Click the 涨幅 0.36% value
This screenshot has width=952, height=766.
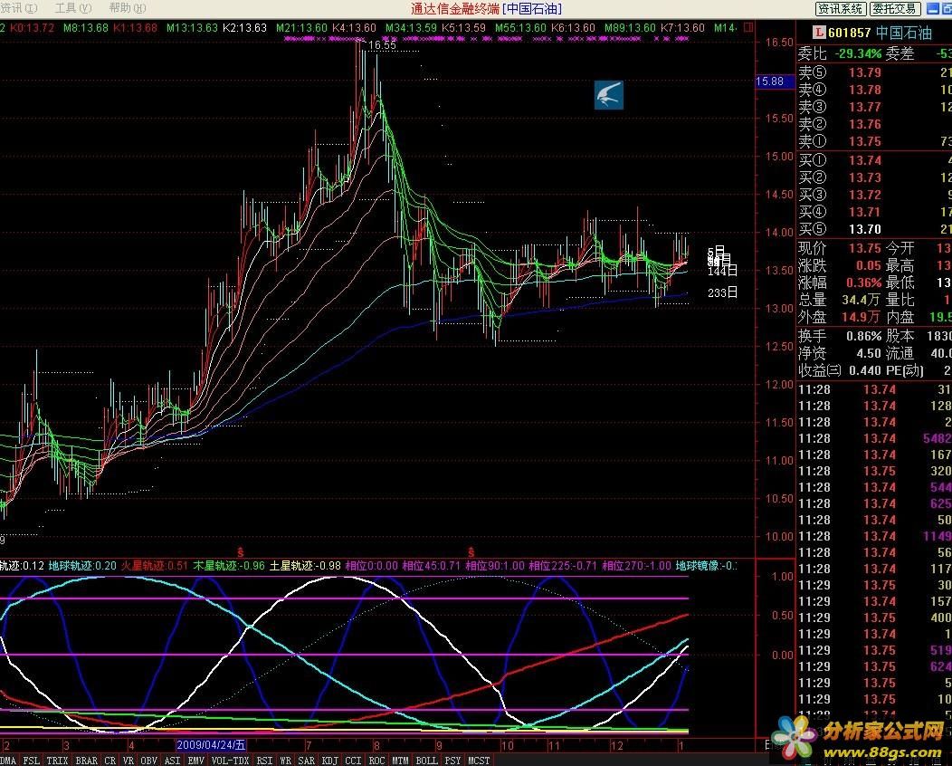[863, 283]
